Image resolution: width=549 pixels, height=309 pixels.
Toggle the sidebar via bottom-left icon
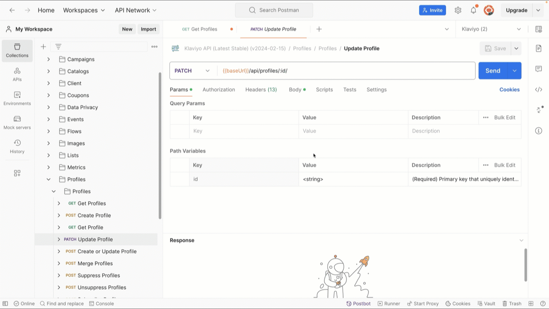click(5, 304)
